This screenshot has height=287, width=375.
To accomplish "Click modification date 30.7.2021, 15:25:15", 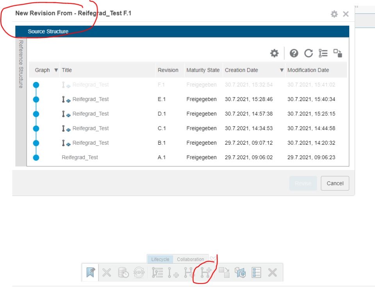I will click(x=311, y=114).
